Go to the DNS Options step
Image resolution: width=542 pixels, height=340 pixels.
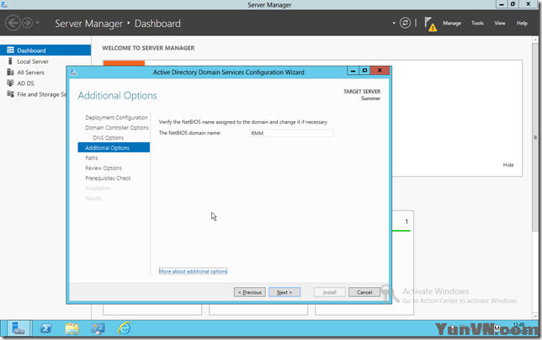pyautogui.click(x=108, y=137)
